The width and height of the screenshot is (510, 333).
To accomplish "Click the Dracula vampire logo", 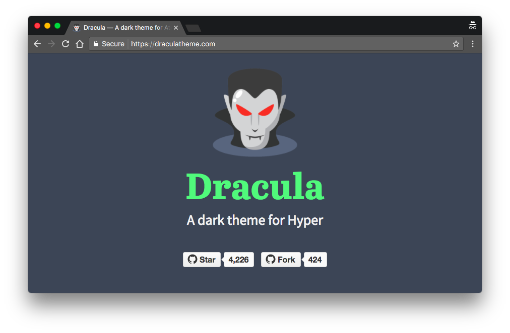I will point(255,112).
